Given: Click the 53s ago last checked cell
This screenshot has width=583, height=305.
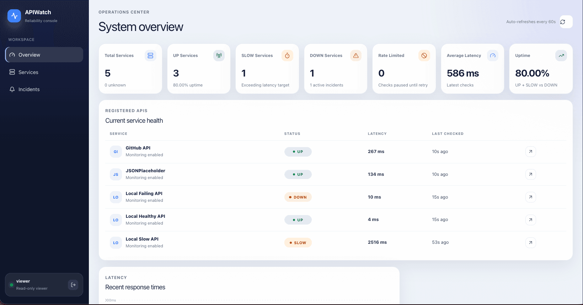Looking at the screenshot, I should [440, 242].
